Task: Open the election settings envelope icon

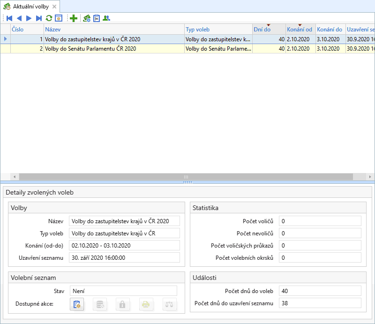Action: [x=86, y=18]
